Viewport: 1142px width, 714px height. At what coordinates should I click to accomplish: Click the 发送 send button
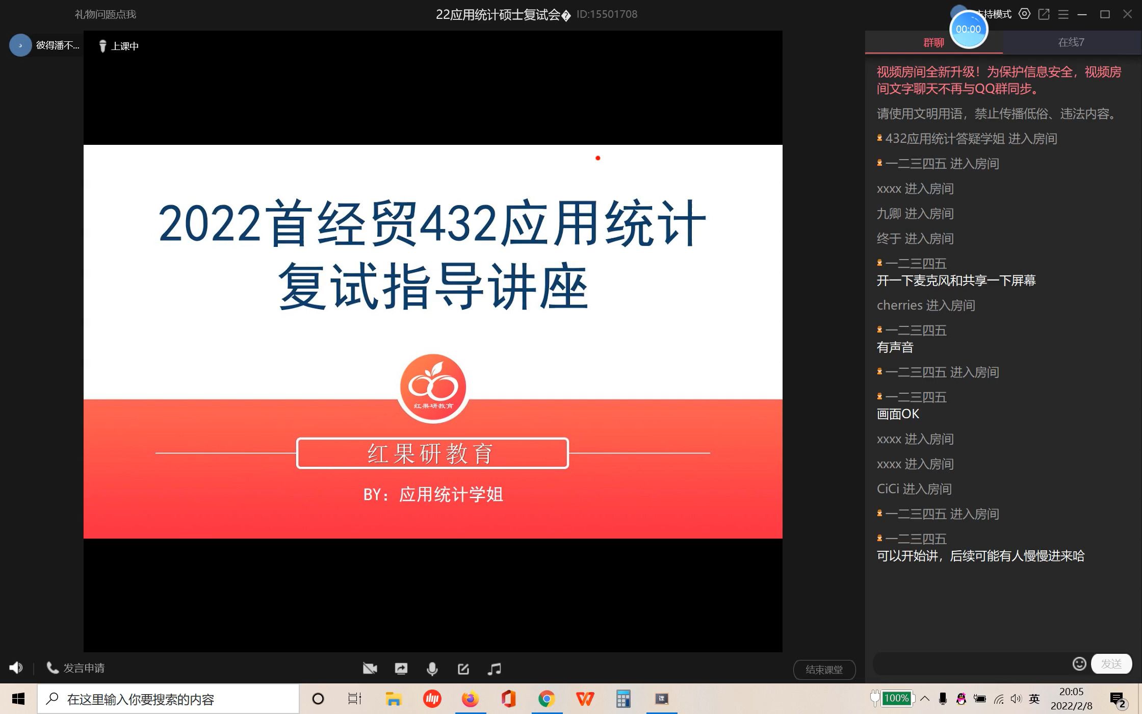tap(1111, 664)
